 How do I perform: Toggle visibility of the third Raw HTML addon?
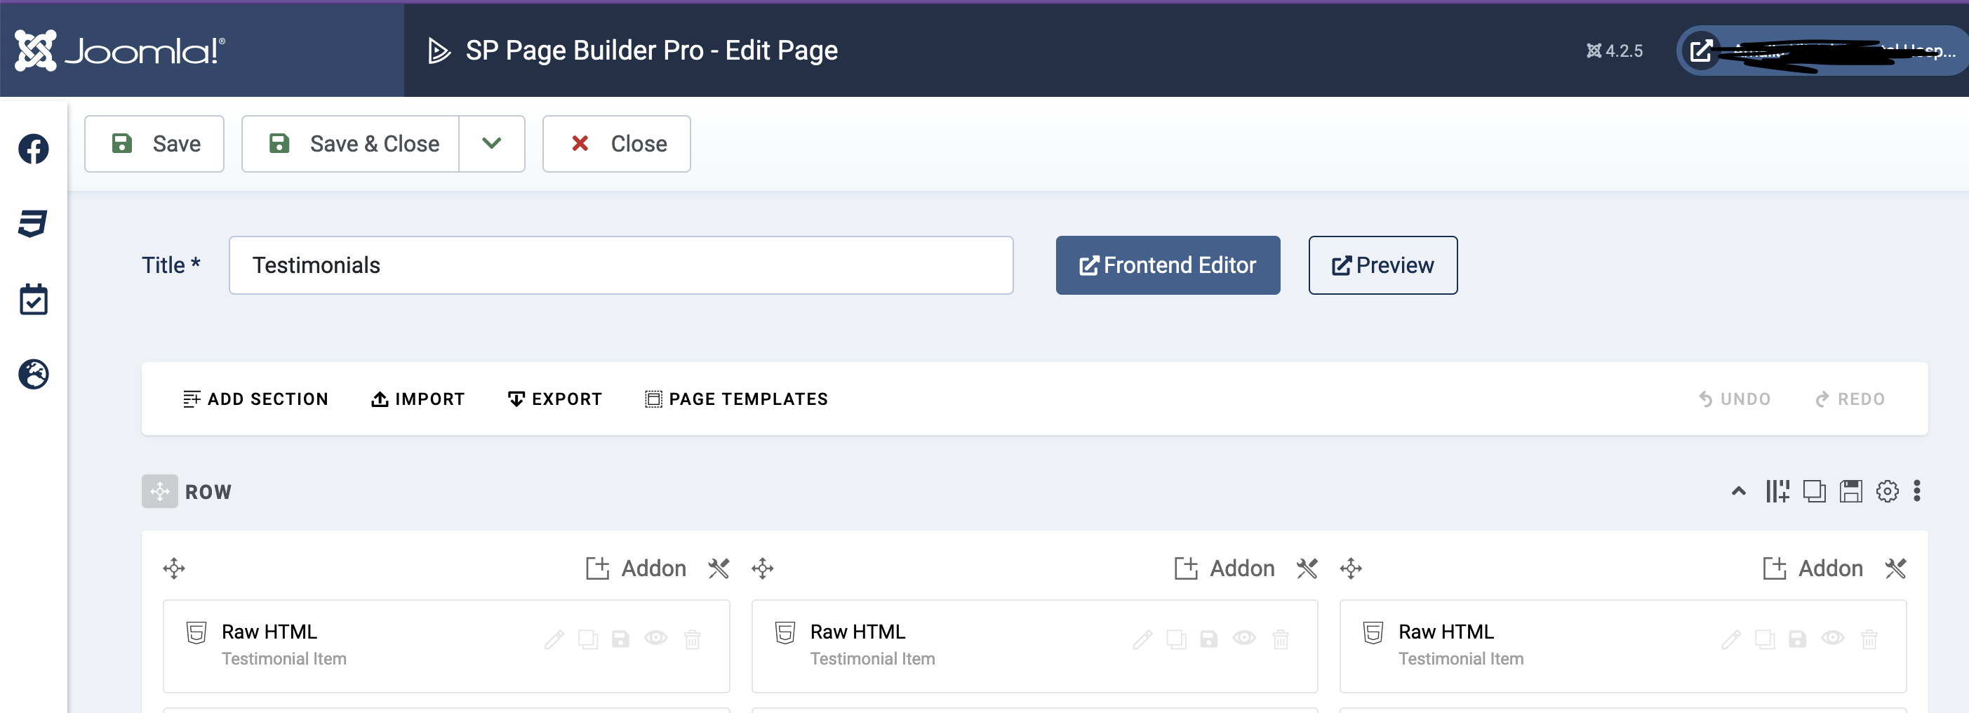[1832, 638]
